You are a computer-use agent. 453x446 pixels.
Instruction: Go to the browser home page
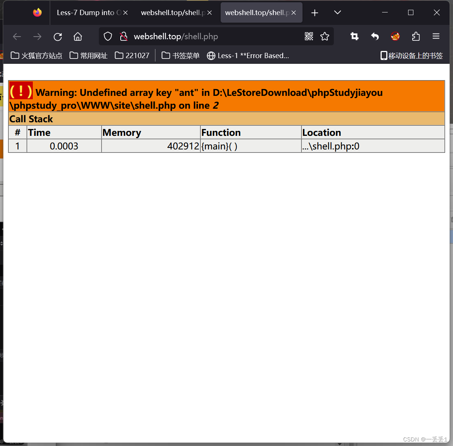[x=78, y=36]
